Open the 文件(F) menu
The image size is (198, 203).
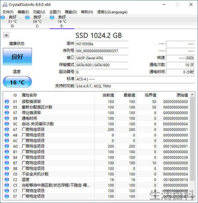[8, 12]
